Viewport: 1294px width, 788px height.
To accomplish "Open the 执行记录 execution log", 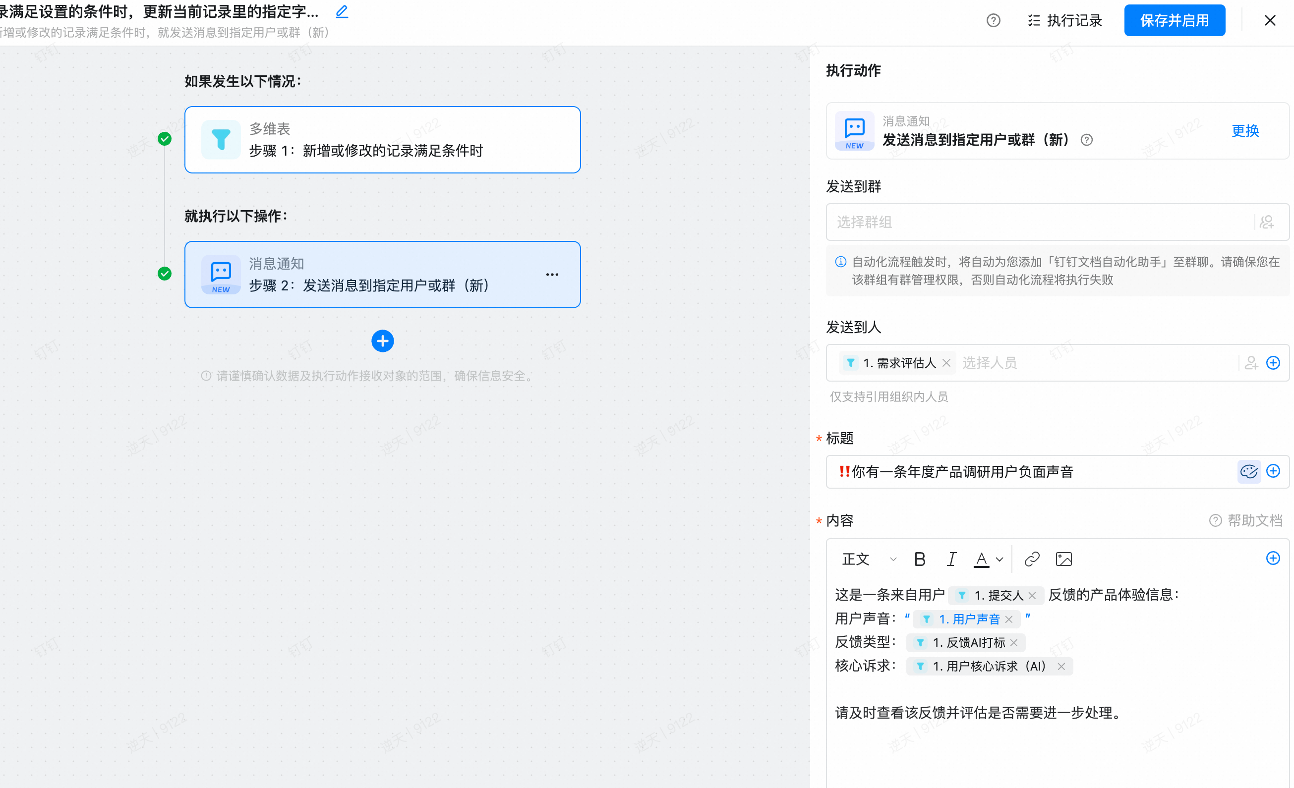I will click(x=1065, y=20).
